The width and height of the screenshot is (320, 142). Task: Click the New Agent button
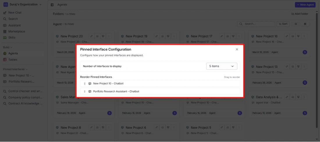(x=305, y=5)
